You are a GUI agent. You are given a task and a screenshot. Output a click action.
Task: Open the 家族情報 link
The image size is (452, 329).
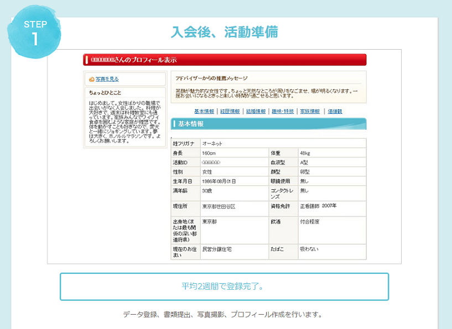point(310,111)
